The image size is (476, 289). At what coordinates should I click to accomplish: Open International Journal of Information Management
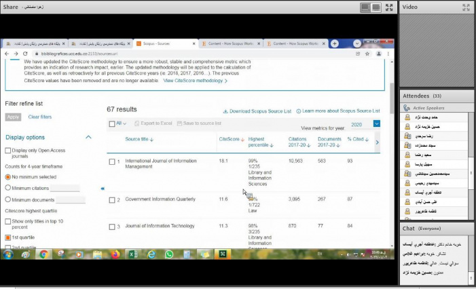pyautogui.click(x=161, y=163)
